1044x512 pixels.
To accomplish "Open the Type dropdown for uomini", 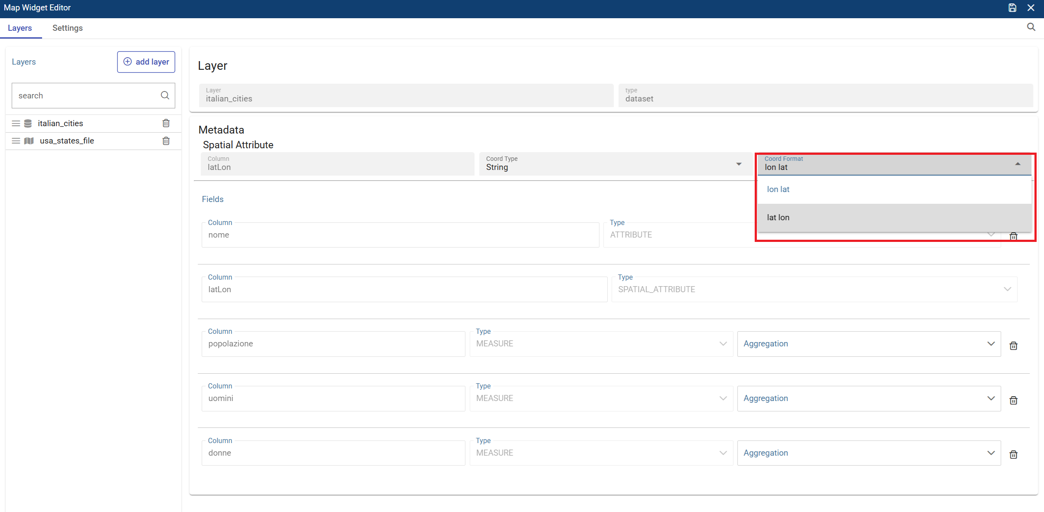I will click(601, 398).
